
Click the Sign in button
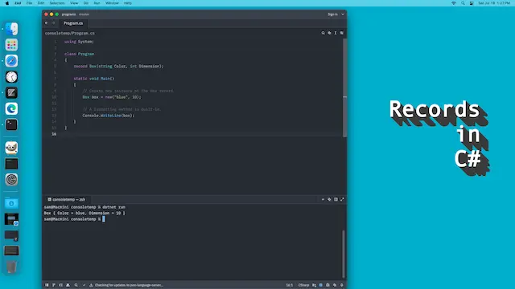pyautogui.click(x=332, y=14)
